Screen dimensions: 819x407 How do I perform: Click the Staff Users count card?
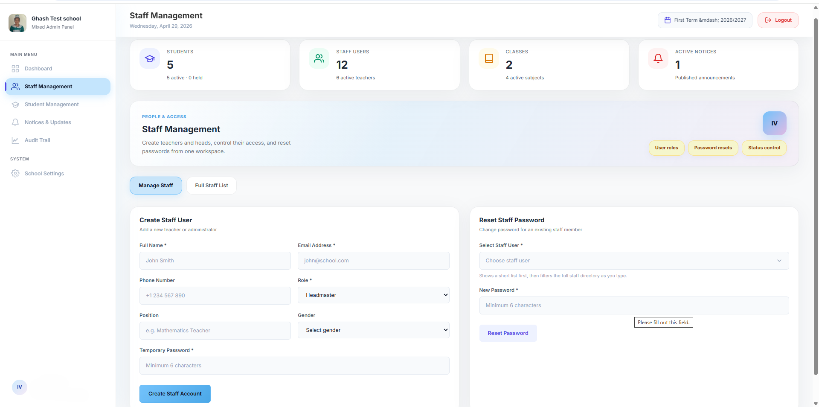(380, 65)
